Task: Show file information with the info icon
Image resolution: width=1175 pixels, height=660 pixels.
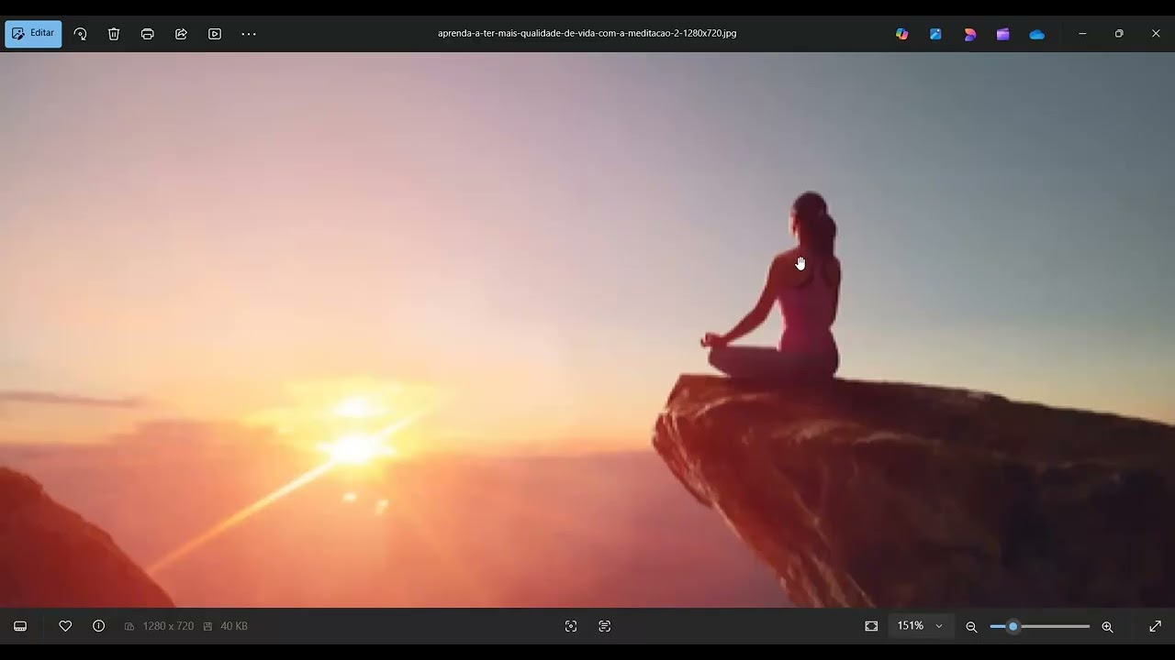Action: (x=99, y=626)
